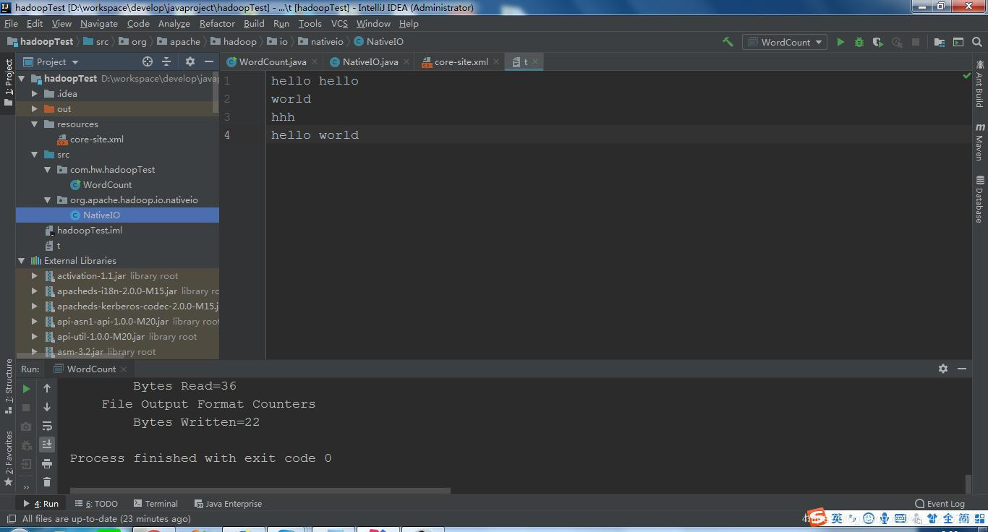Switch to the WordCount.java editor tab
This screenshot has width=988, height=532.
point(272,61)
